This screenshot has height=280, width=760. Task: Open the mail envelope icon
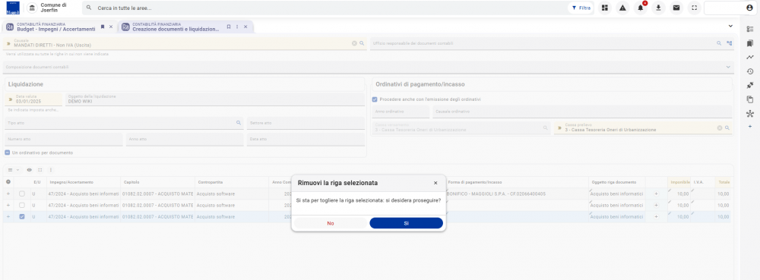(676, 8)
